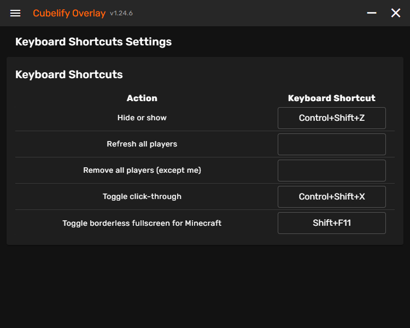Set a shortcut for Refresh all players

pyautogui.click(x=331, y=144)
